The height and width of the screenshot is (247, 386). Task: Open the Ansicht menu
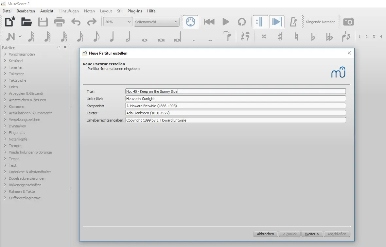click(47, 11)
